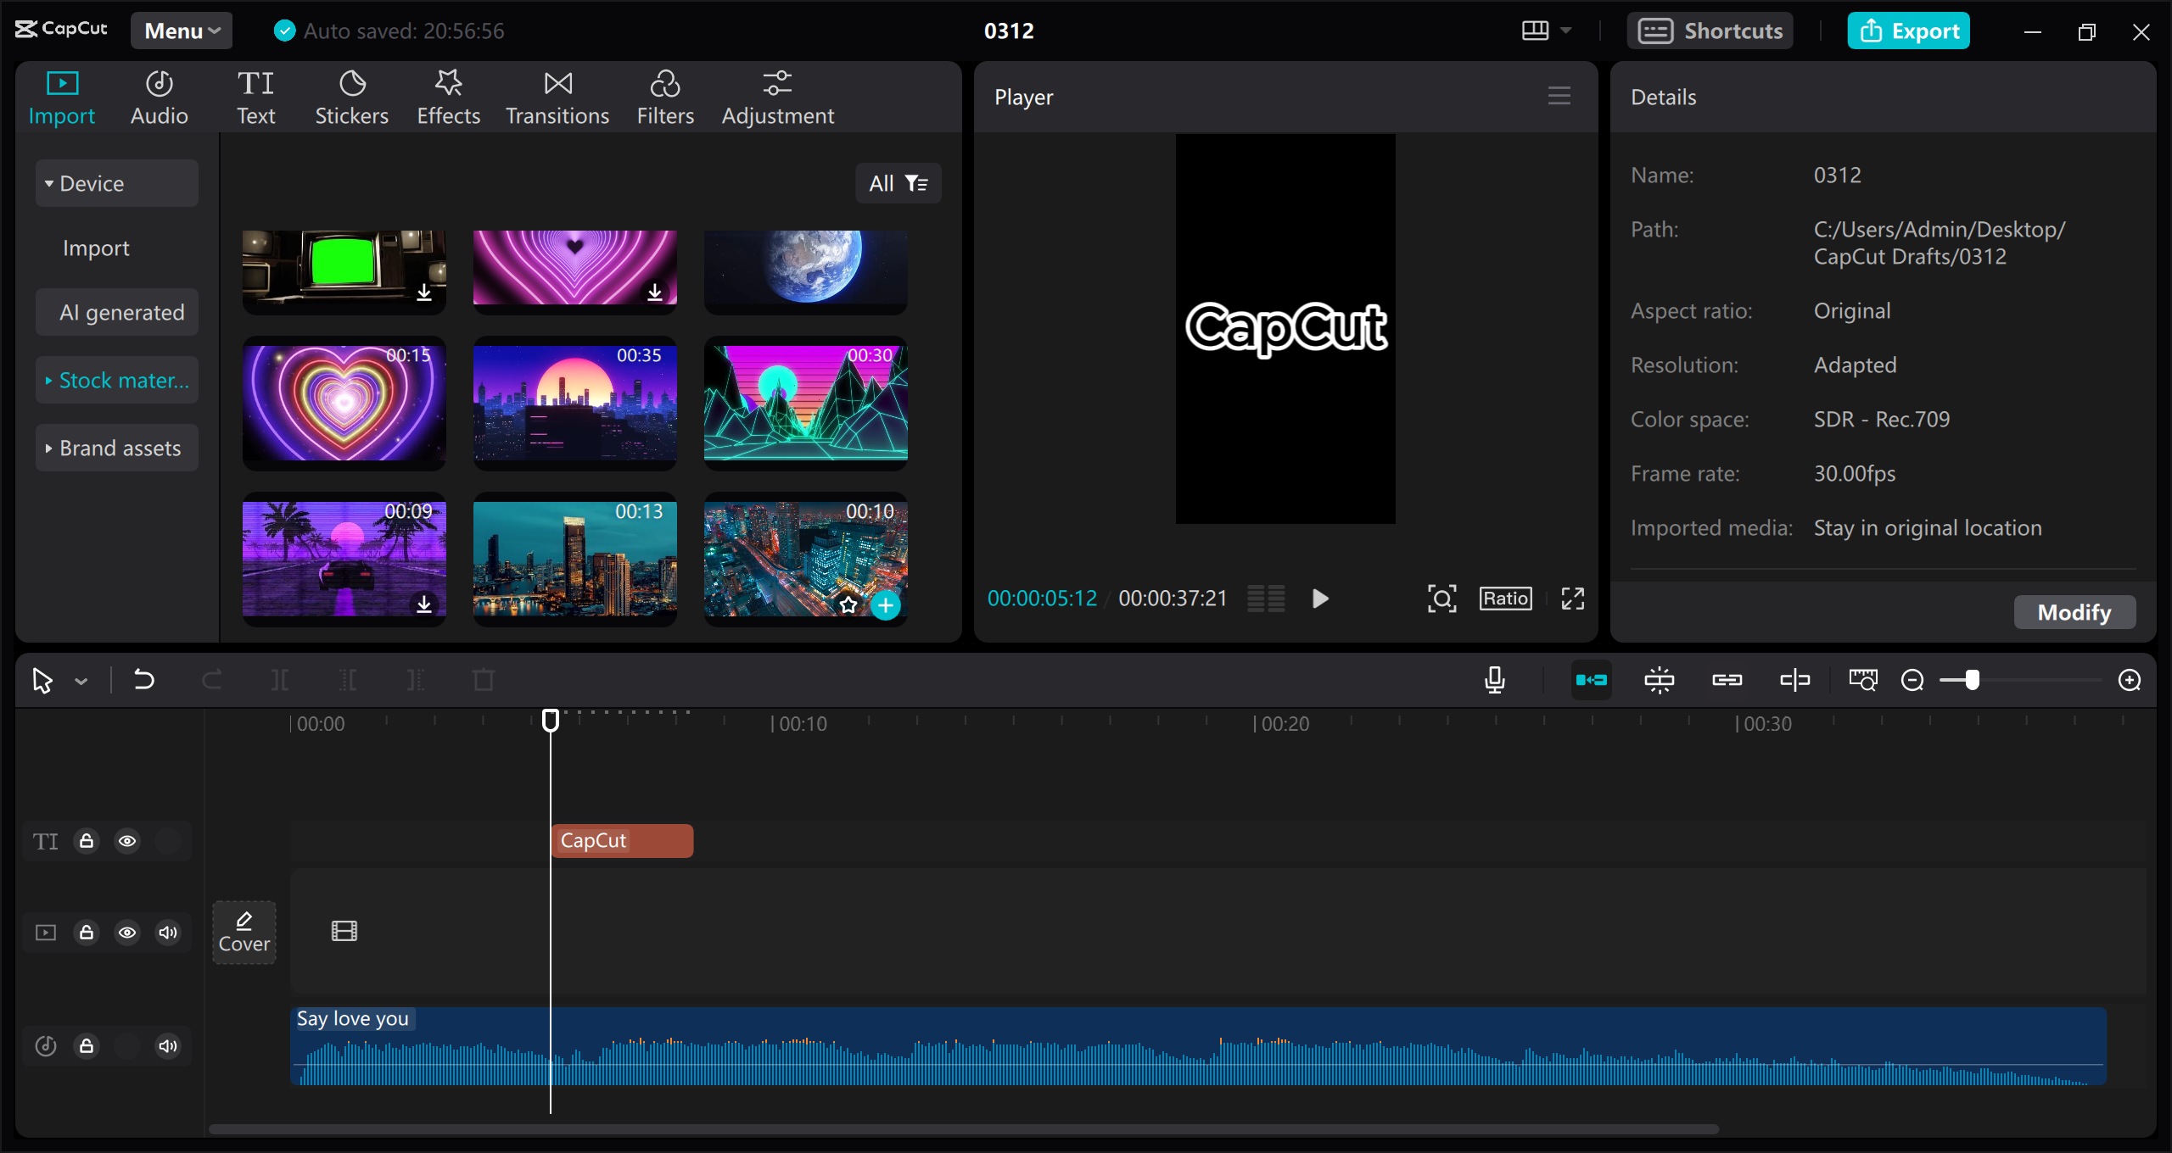Click the microphone record voiceover icon
The height and width of the screenshot is (1153, 2172).
1495,680
